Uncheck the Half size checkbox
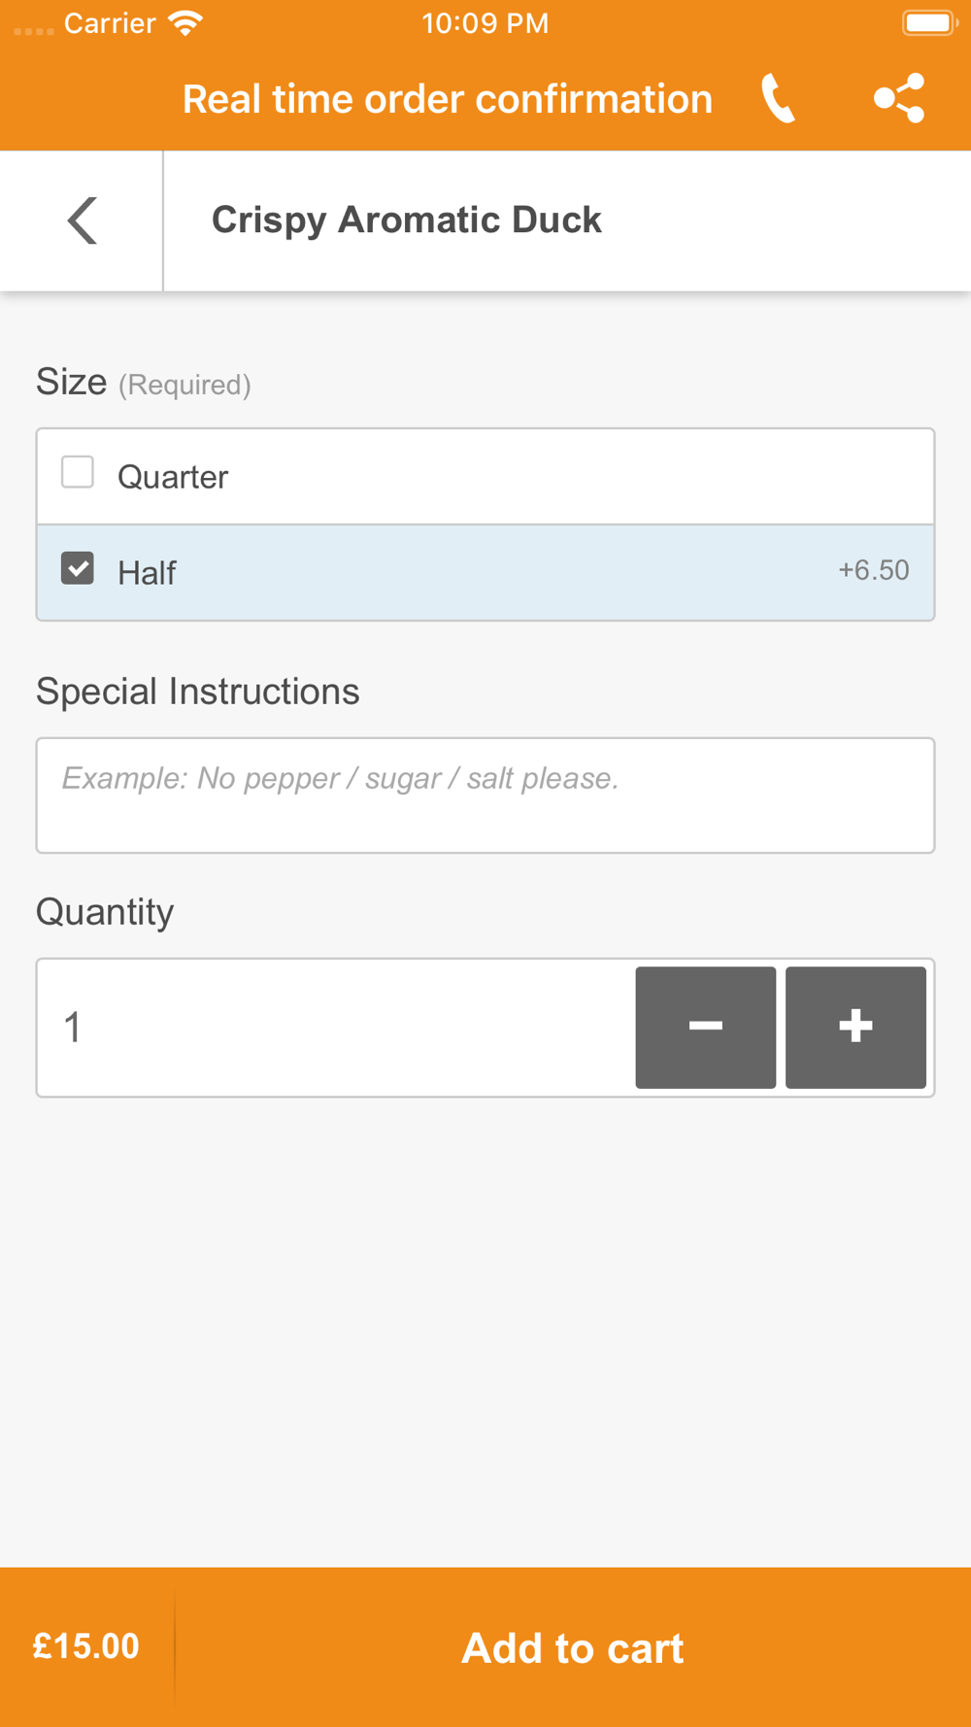This screenshot has height=1727, width=971. tap(78, 568)
